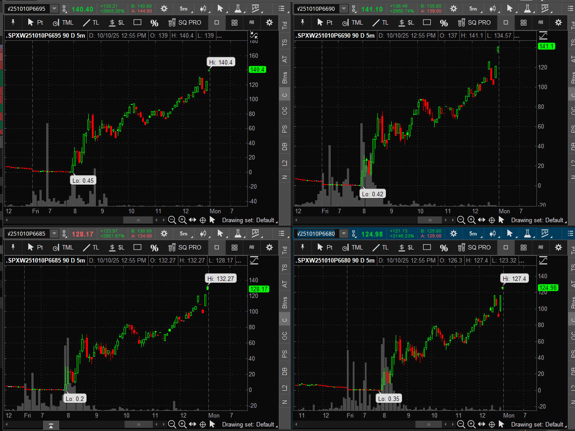Select the TL trendline button in P6685 toolbar
This screenshot has width=575, height=431.
[x=91, y=247]
